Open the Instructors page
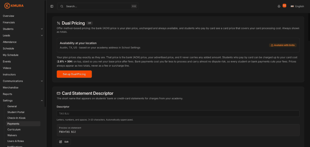The width and height of the screenshot is (310, 147). point(9,75)
